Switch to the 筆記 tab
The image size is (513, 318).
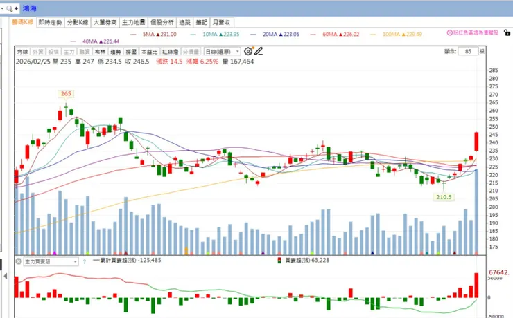[x=202, y=22]
